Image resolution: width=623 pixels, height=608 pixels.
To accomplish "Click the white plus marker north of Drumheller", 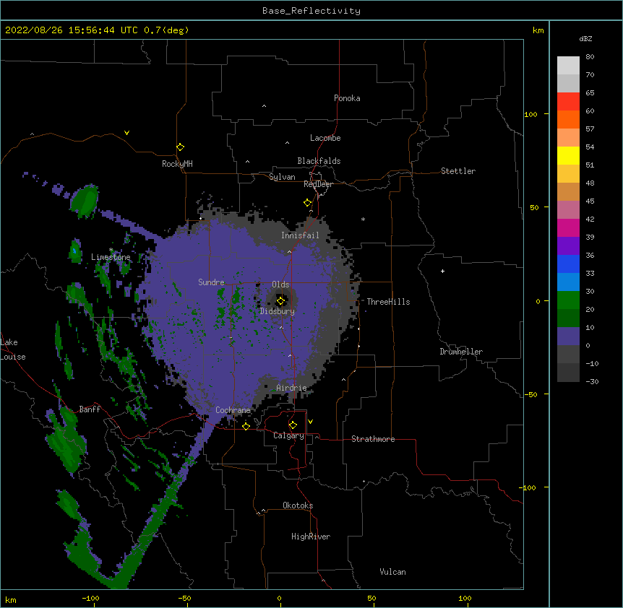I will (442, 271).
